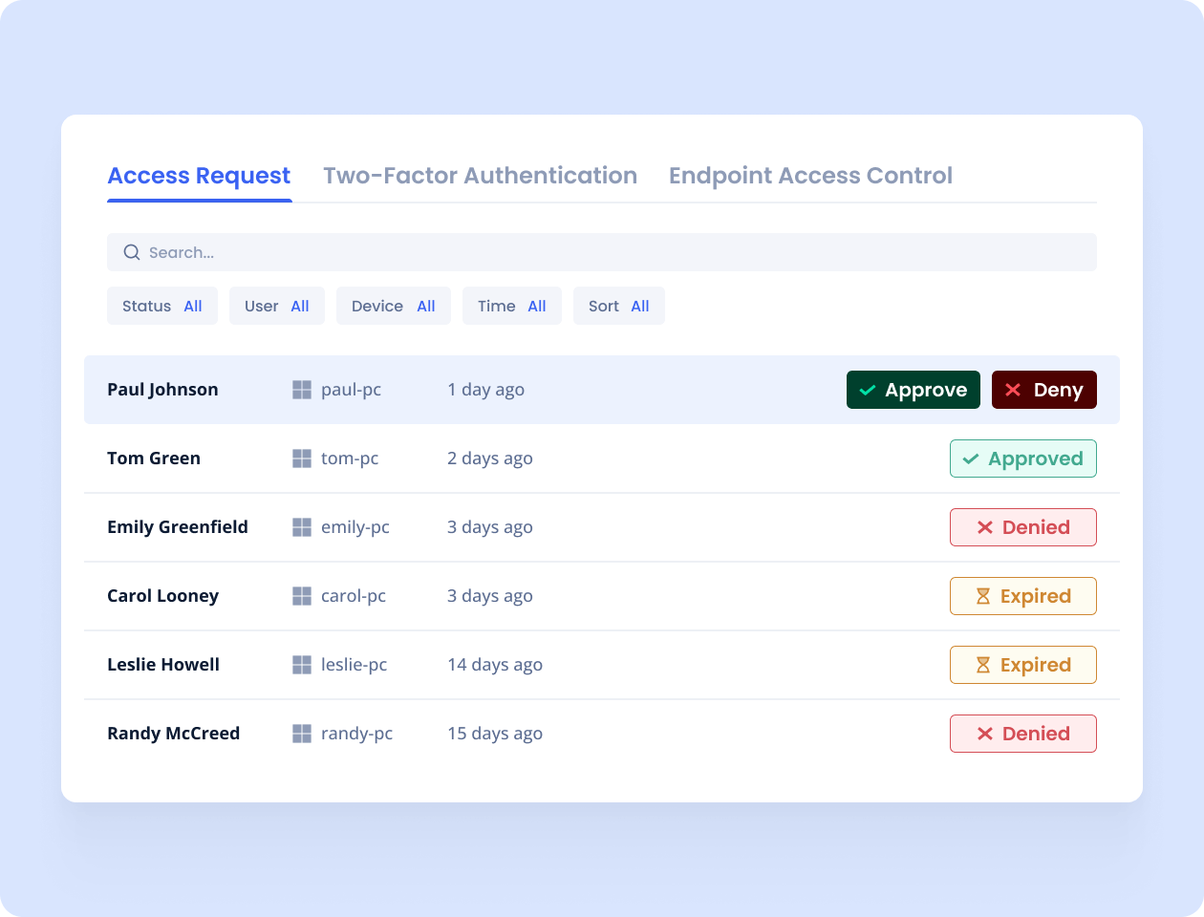
Task: Deny Paul Johnson's access request
Action: coord(1043,390)
